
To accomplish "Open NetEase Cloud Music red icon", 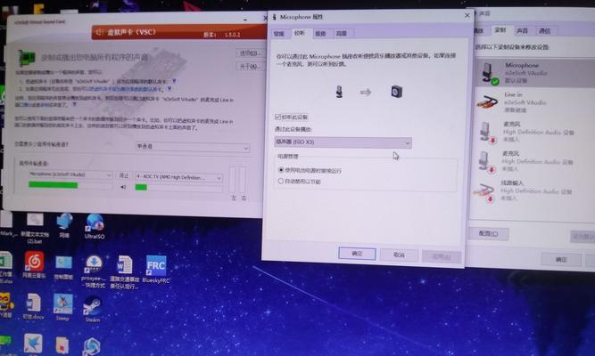I will click(34, 264).
